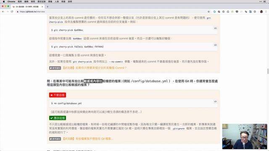The width and height of the screenshot is (269, 151).
Task: Click the 參考資料 tag under the cherry-pick answer
Action: pos(55,68)
